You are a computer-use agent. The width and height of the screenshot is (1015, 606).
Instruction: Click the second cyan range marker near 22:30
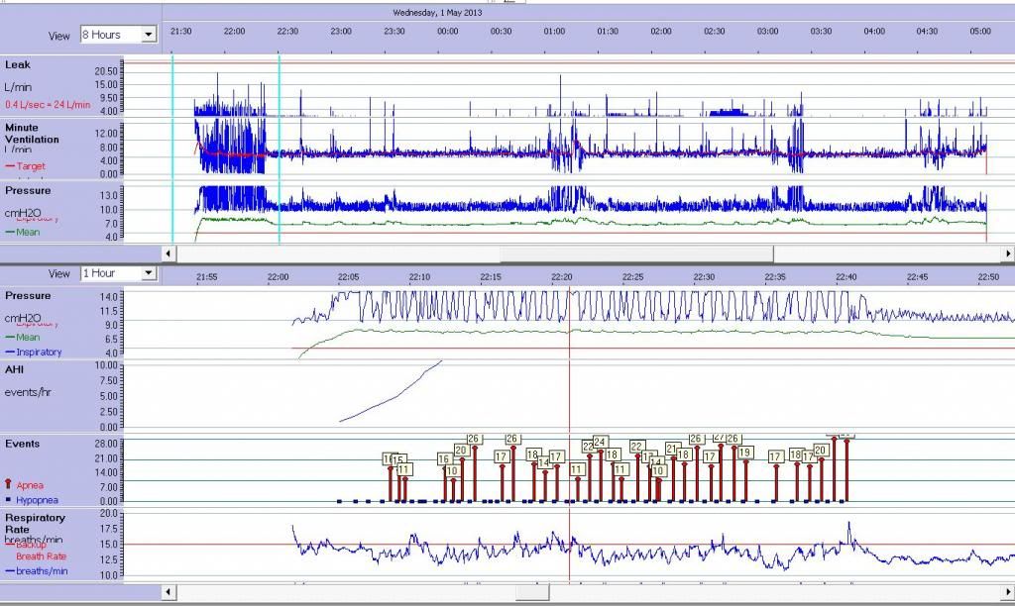tap(279, 149)
